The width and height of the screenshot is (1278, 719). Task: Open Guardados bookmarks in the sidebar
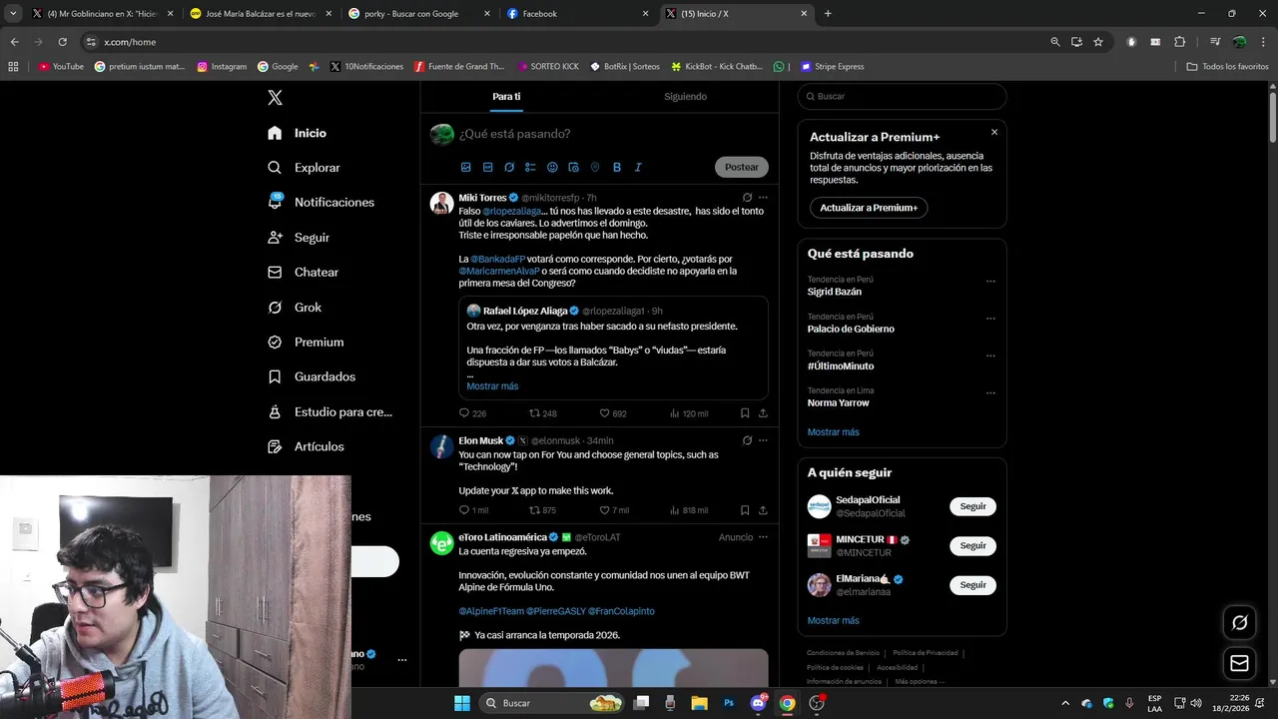[x=312, y=376]
